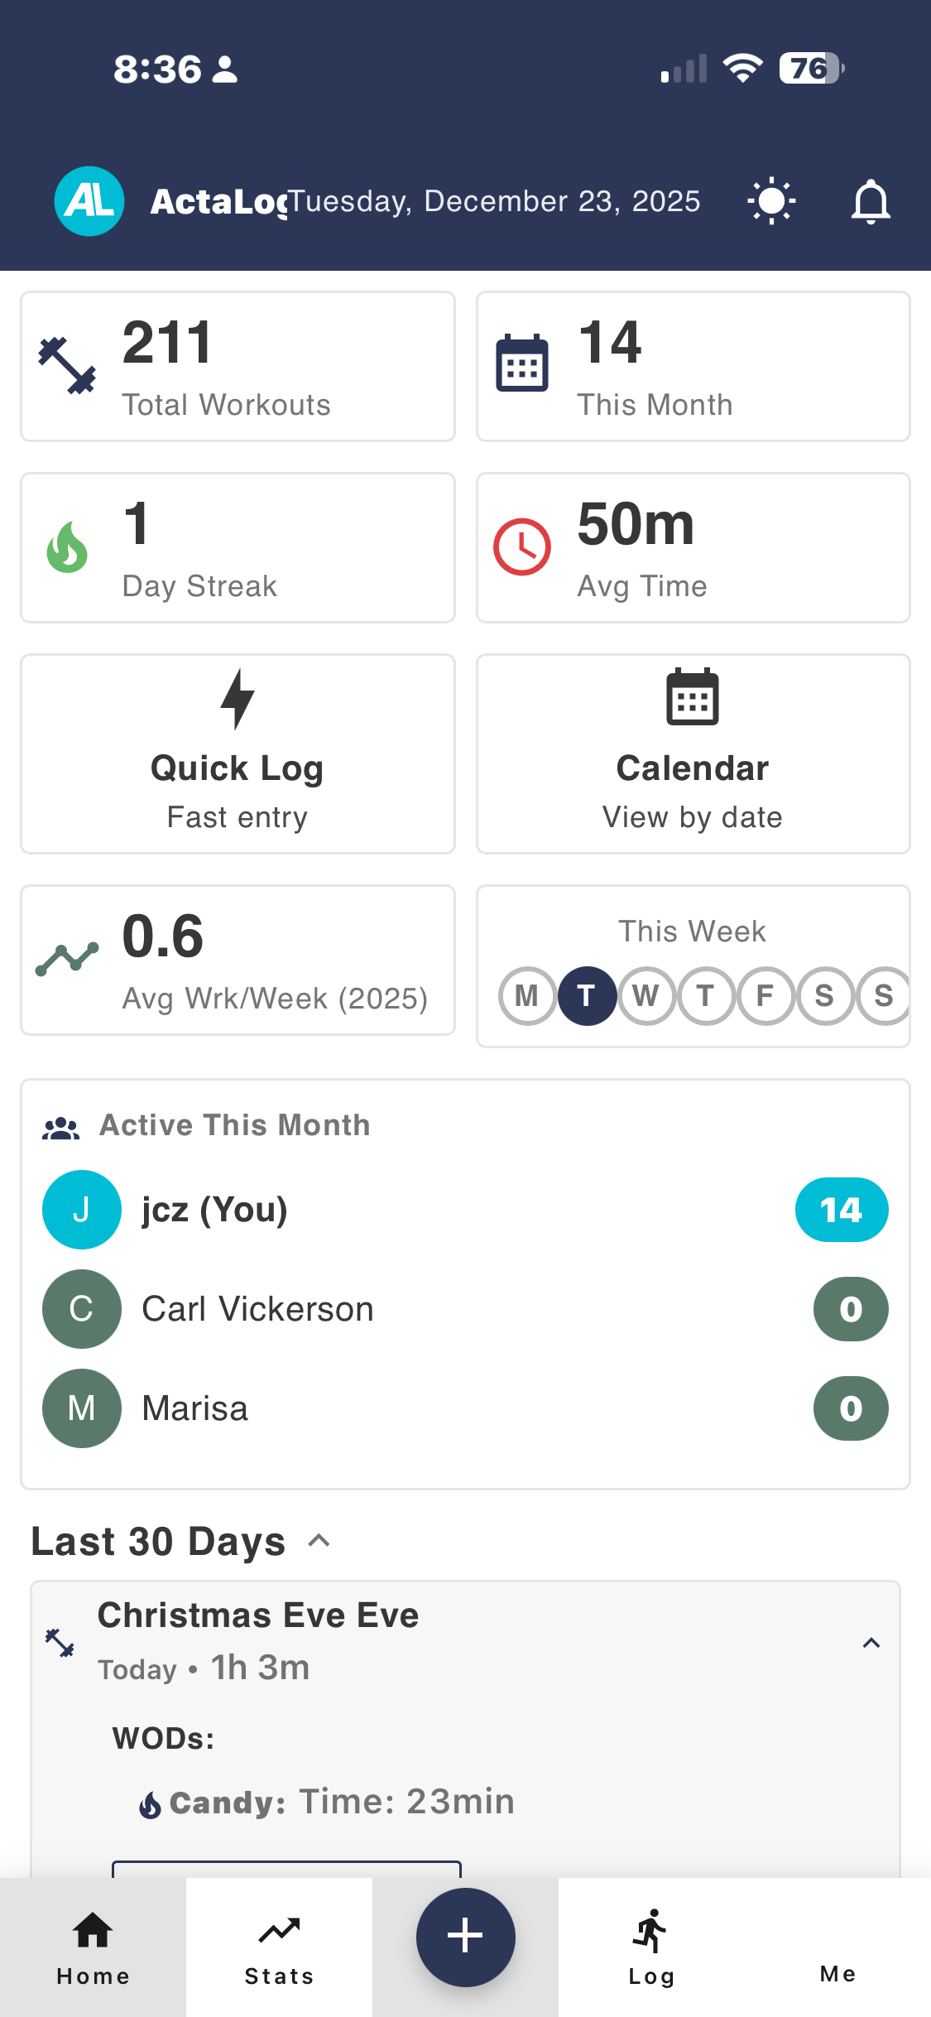
Task: Collapse the Christmas Eve Eve workout entry
Action: (871, 1643)
